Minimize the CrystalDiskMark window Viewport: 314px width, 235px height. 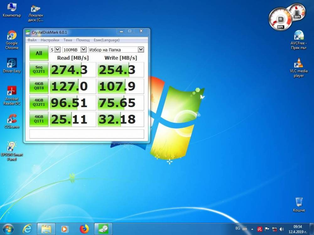pyautogui.click(x=121, y=31)
